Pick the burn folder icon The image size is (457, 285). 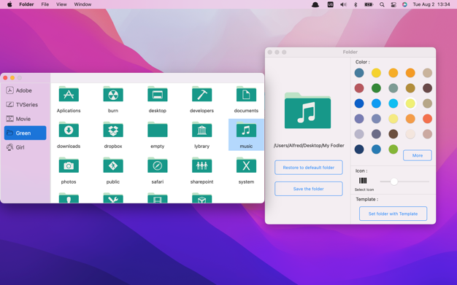(x=113, y=94)
